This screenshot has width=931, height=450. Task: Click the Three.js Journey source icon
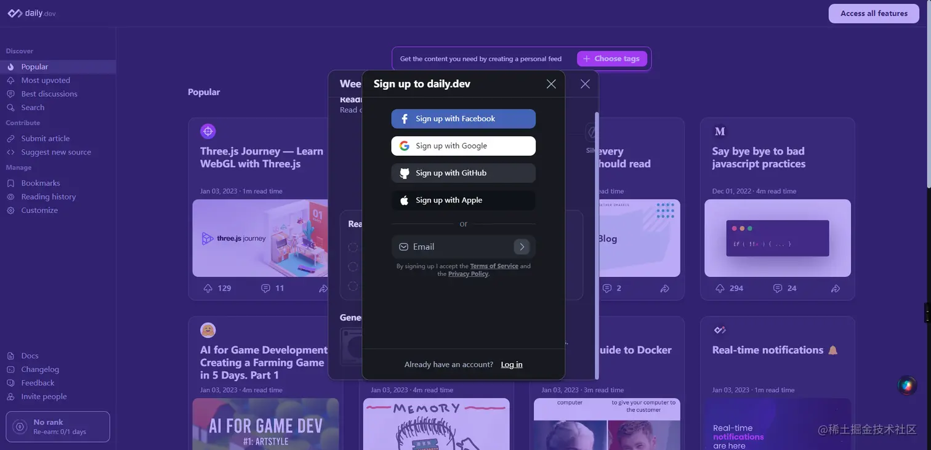click(x=208, y=131)
